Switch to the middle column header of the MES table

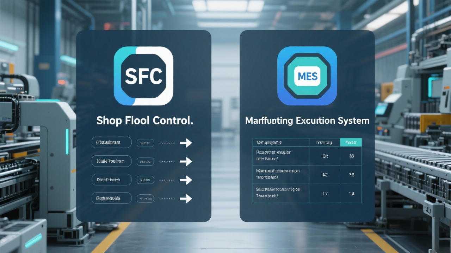click(324, 142)
